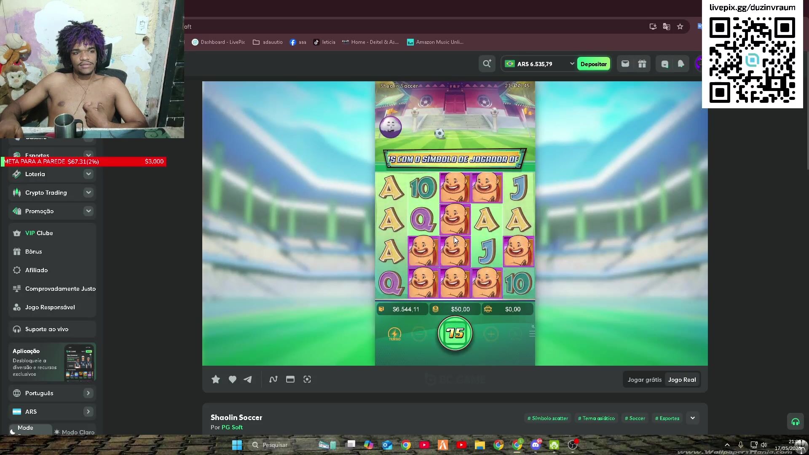The height and width of the screenshot is (455, 809).
Task: Open Comprovadamente Justo in the sidebar
Action: click(52, 289)
